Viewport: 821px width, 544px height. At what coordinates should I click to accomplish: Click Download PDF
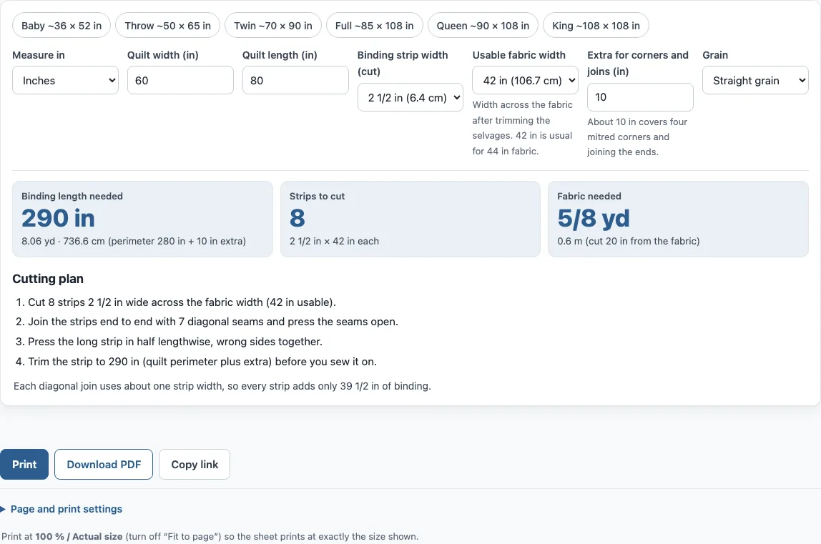point(104,465)
